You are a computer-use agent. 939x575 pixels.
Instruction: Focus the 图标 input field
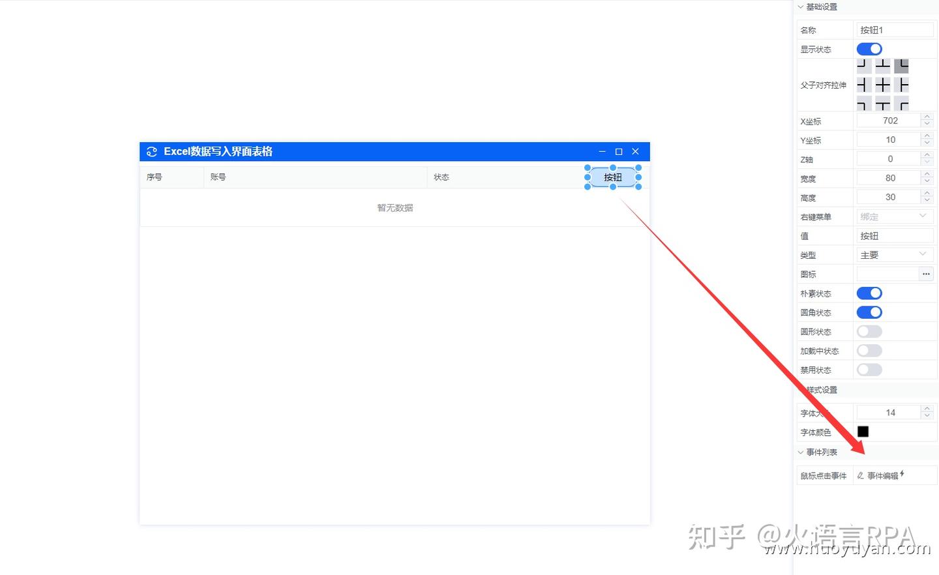click(x=887, y=274)
